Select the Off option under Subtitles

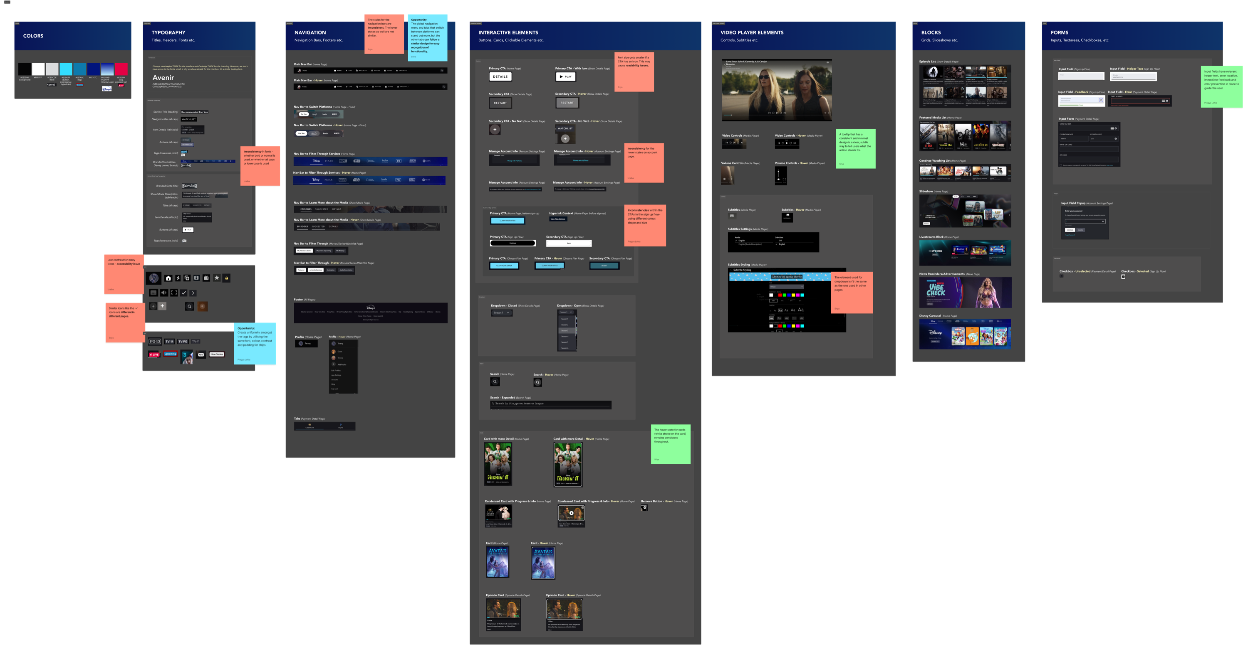pyautogui.click(x=780, y=241)
